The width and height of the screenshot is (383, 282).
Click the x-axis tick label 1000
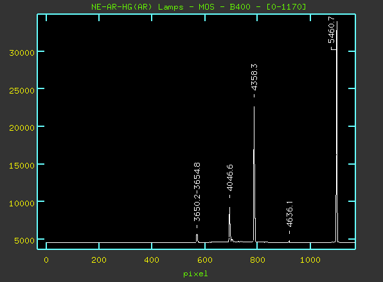tap(310, 260)
